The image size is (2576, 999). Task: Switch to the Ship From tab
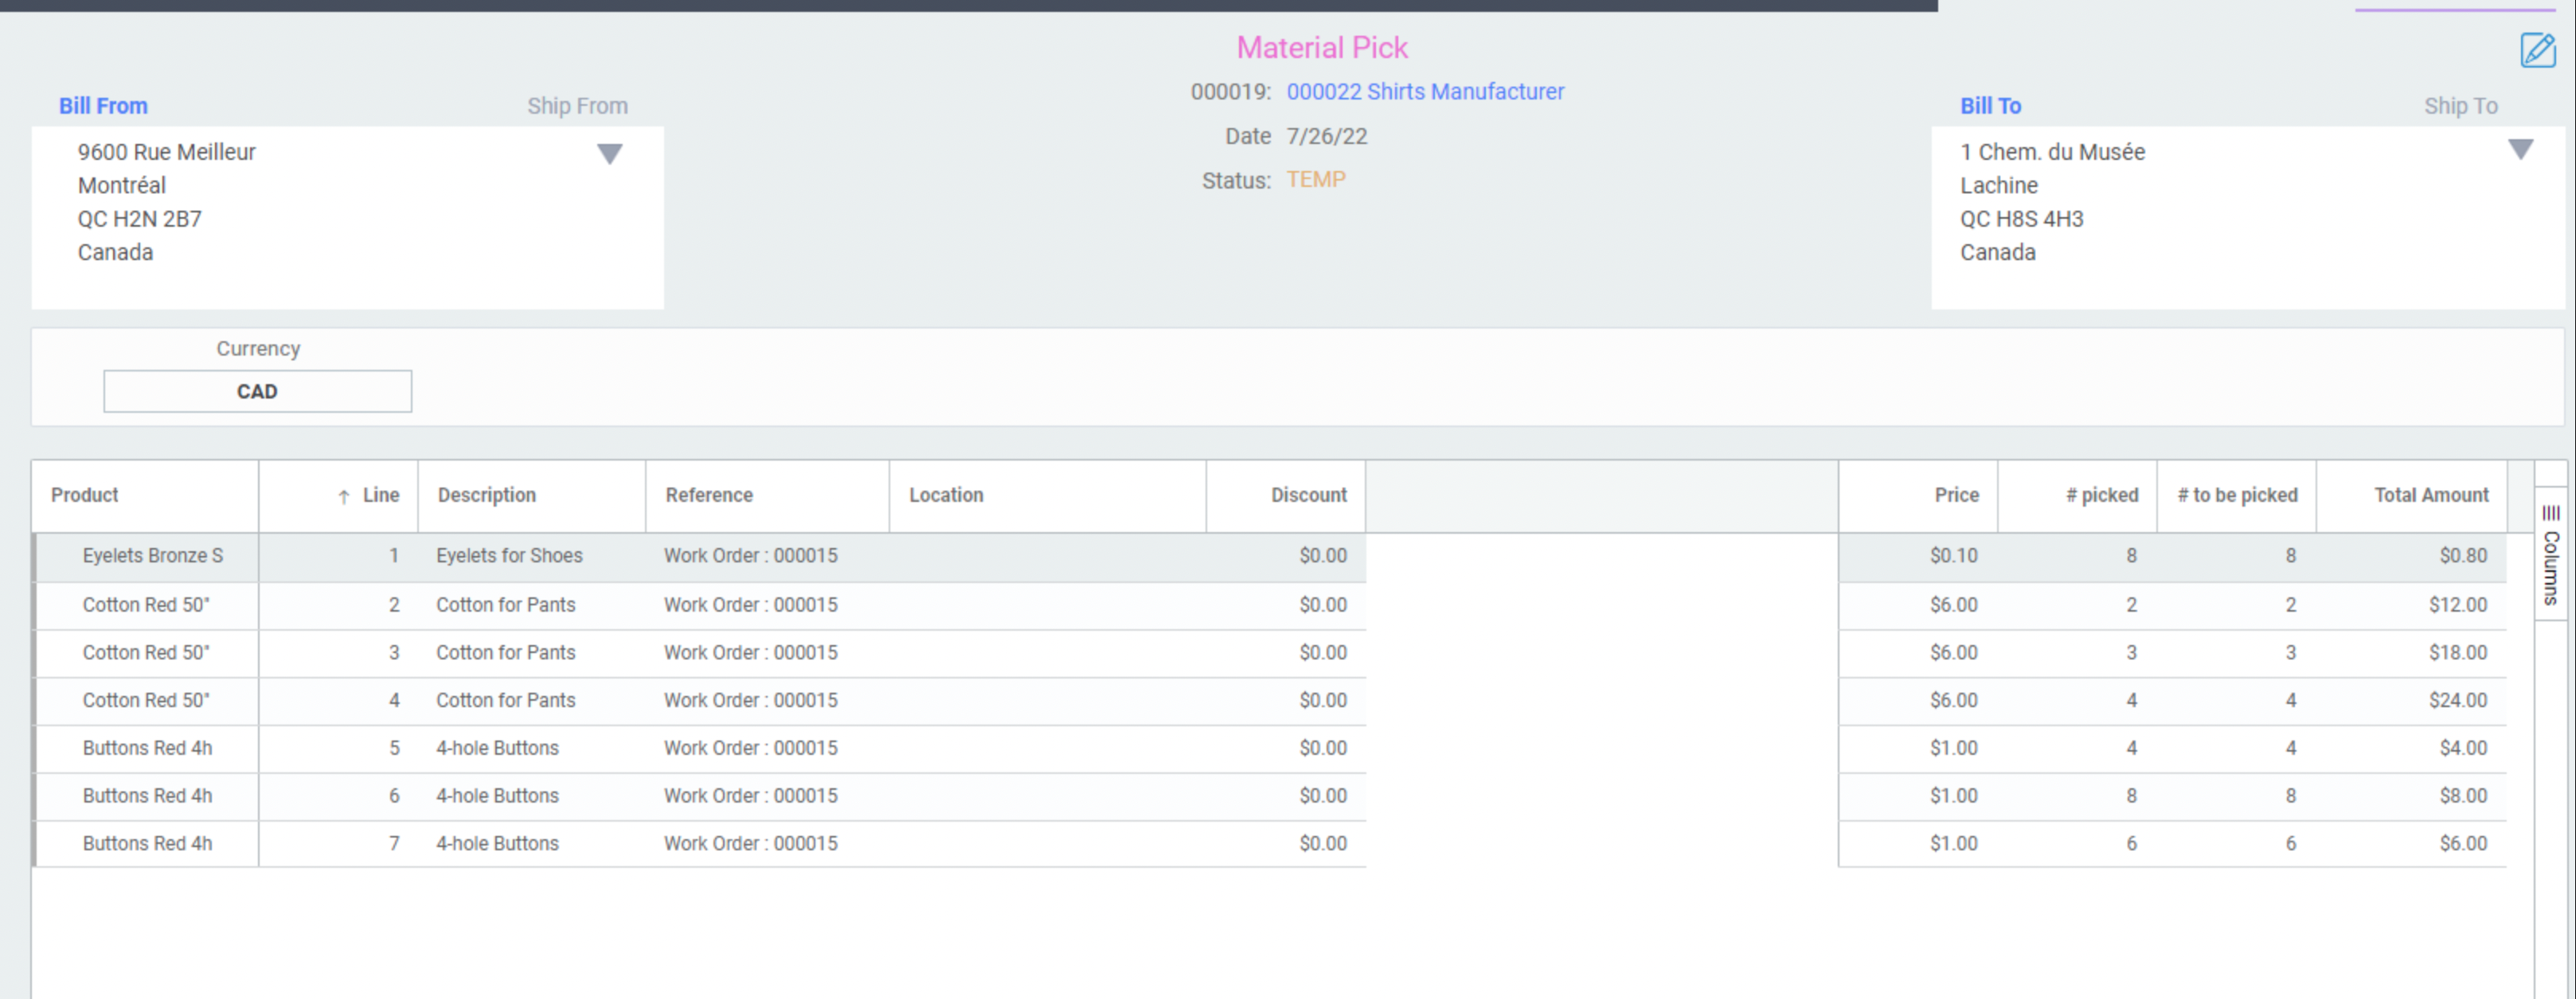577,106
